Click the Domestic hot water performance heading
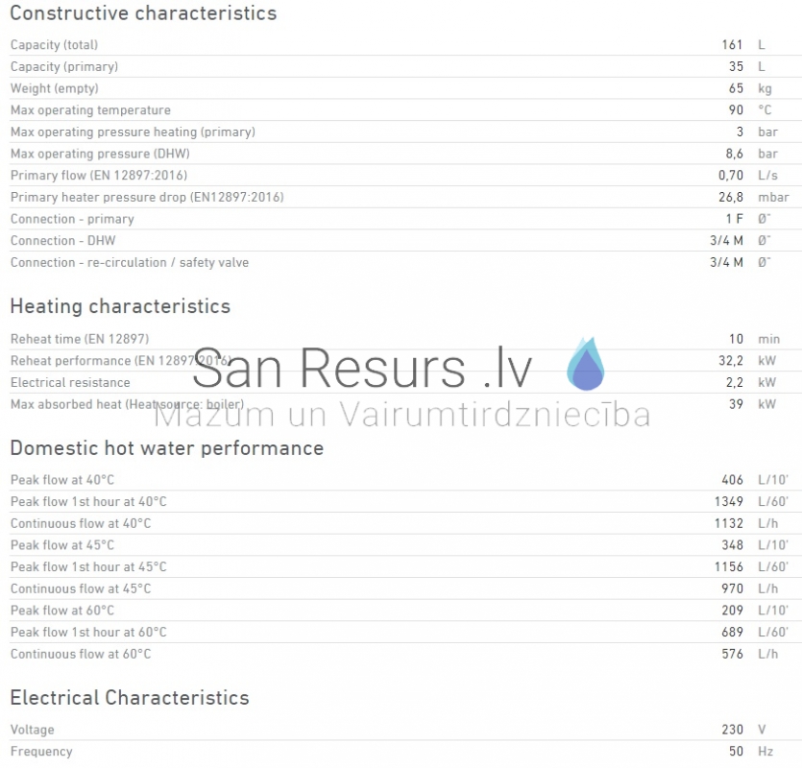The height and width of the screenshot is (768, 802). pos(167,448)
